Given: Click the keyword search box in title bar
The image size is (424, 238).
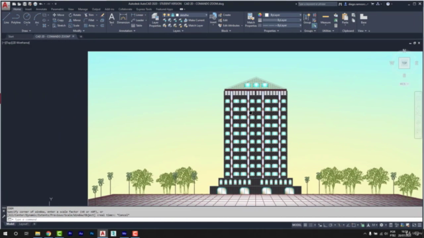Looking at the screenshot, I should tap(317, 4).
